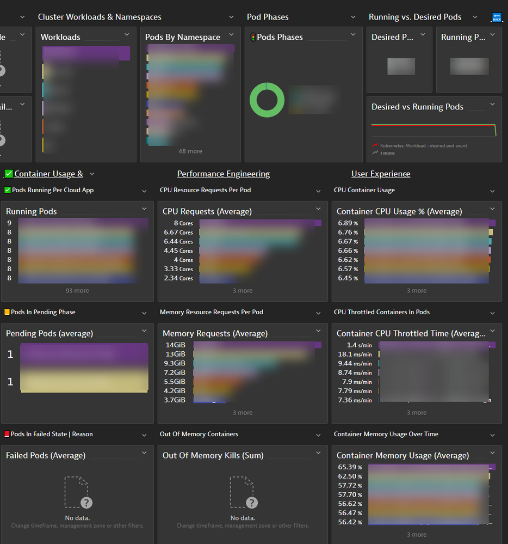The height and width of the screenshot is (544, 508).
Task: Click the green check icon beside Pods Running Per Cloud App
Action: click(x=8, y=191)
